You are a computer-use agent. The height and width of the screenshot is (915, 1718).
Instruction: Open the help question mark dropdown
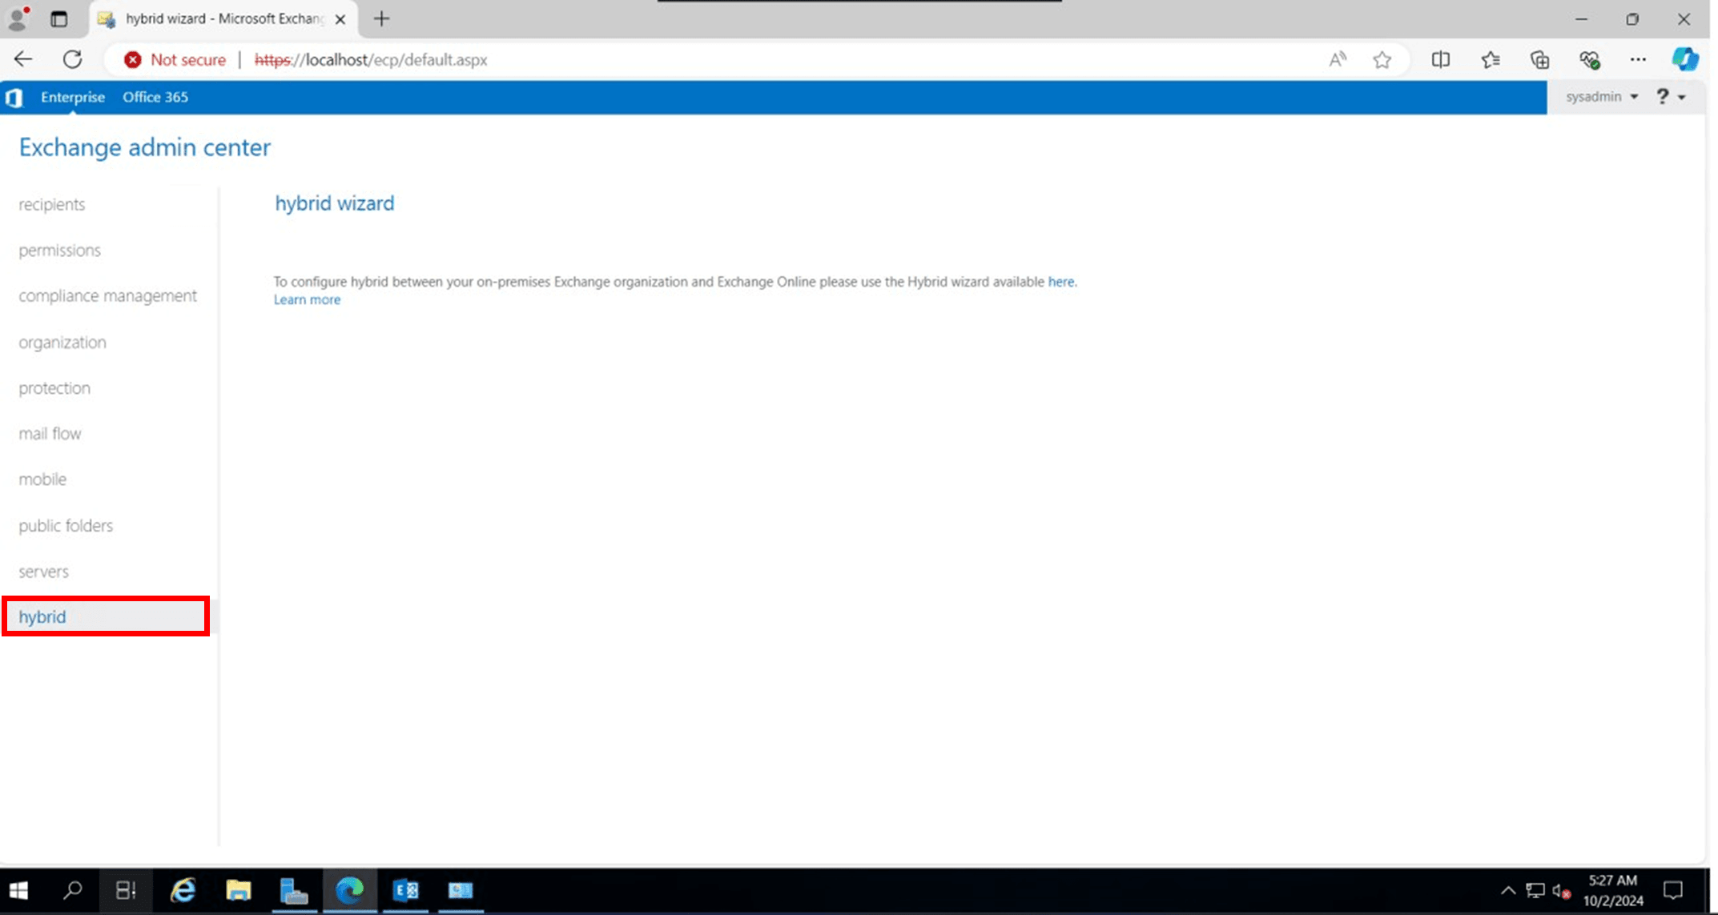[x=1670, y=97]
